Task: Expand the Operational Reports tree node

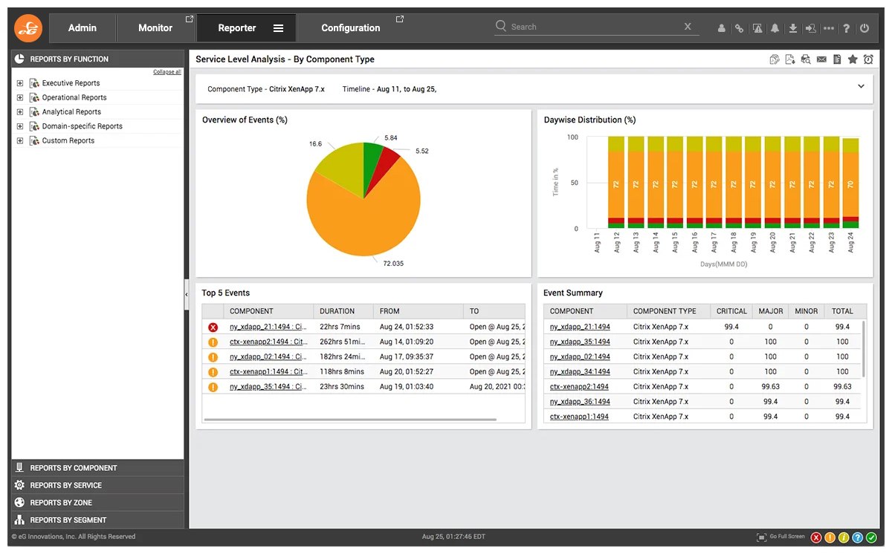Action: [x=20, y=97]
